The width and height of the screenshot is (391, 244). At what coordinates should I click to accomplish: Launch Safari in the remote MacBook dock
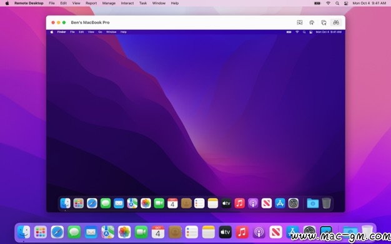92,203
